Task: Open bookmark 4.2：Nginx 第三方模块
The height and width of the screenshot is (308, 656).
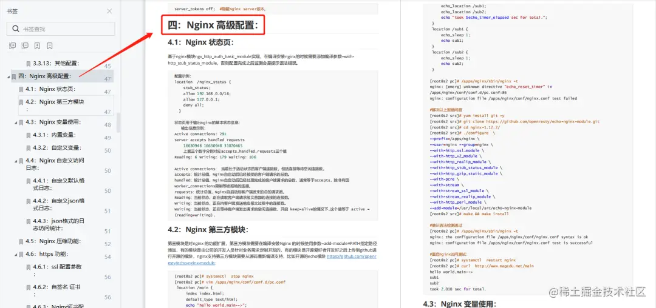Action: [55, 105]
